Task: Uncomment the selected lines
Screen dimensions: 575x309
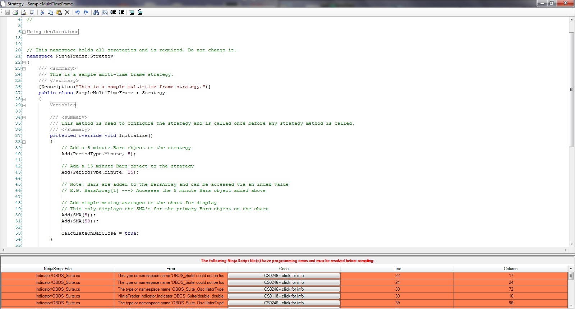Action: (x=140, y=12)
